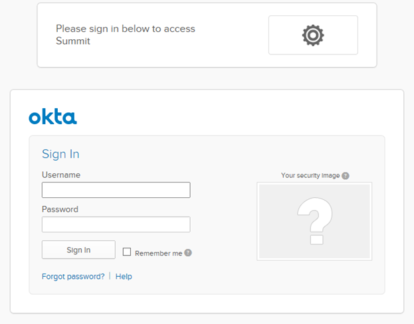
Task: Click the 'Please sign in below' message
Action: [x=125, y=29]
